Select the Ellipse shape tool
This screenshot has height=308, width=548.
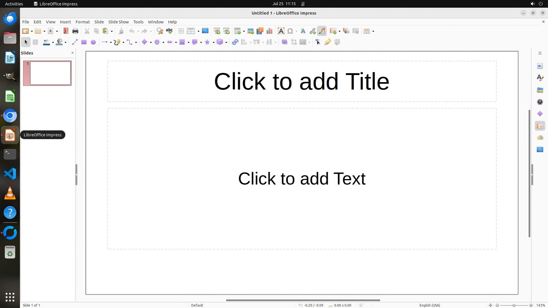tap(93, 42)
